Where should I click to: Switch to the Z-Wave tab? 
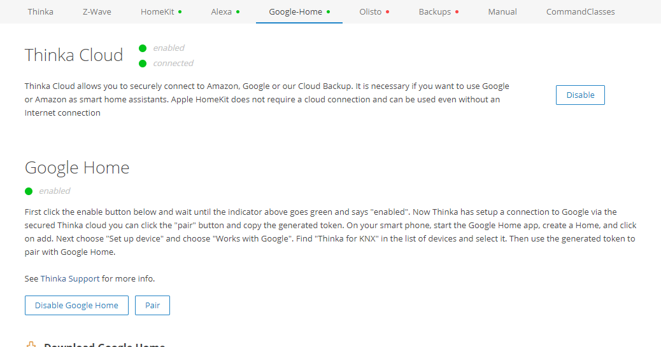click(96, 11)
